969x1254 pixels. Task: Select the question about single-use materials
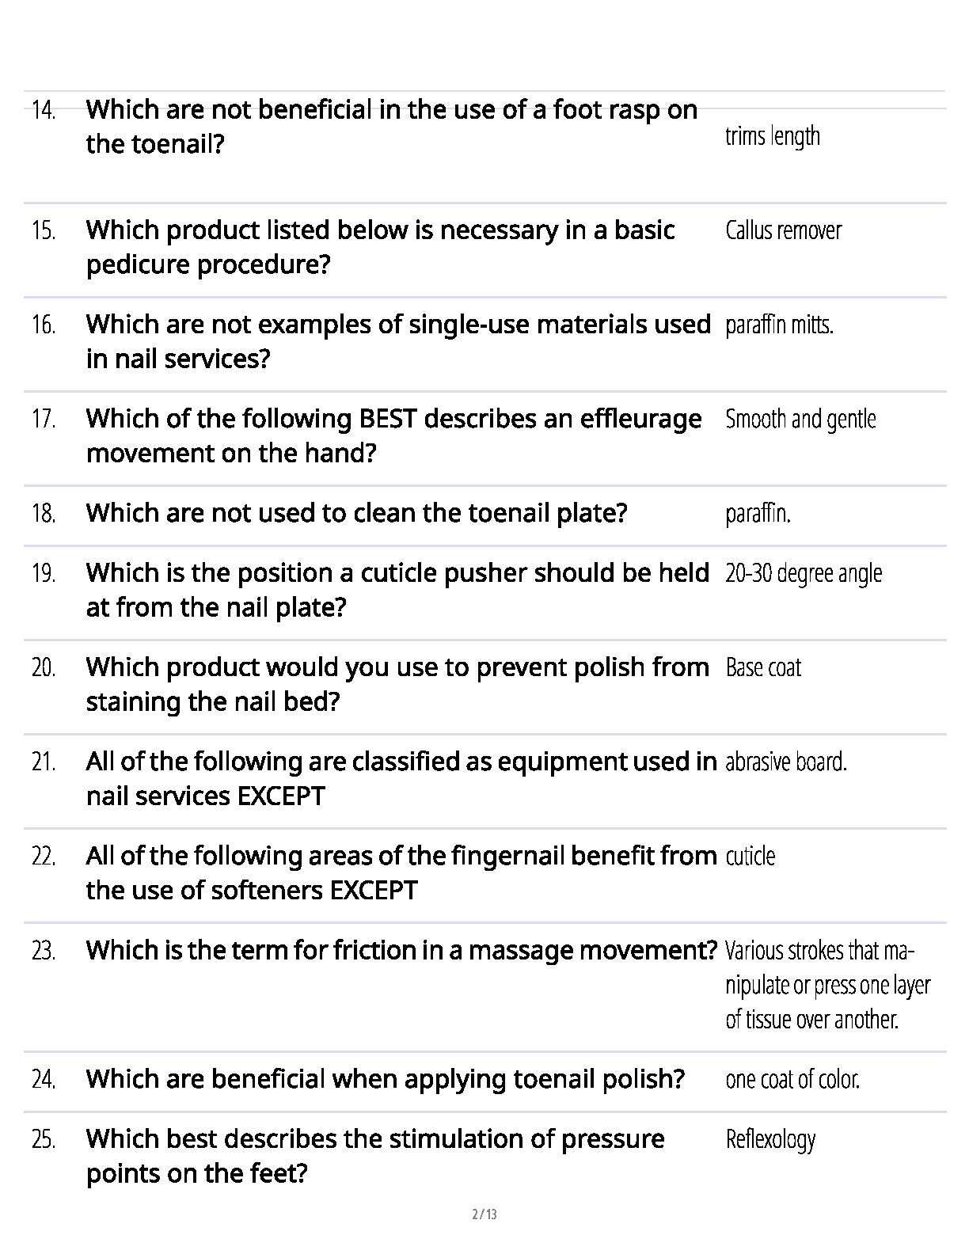point(397,341)
